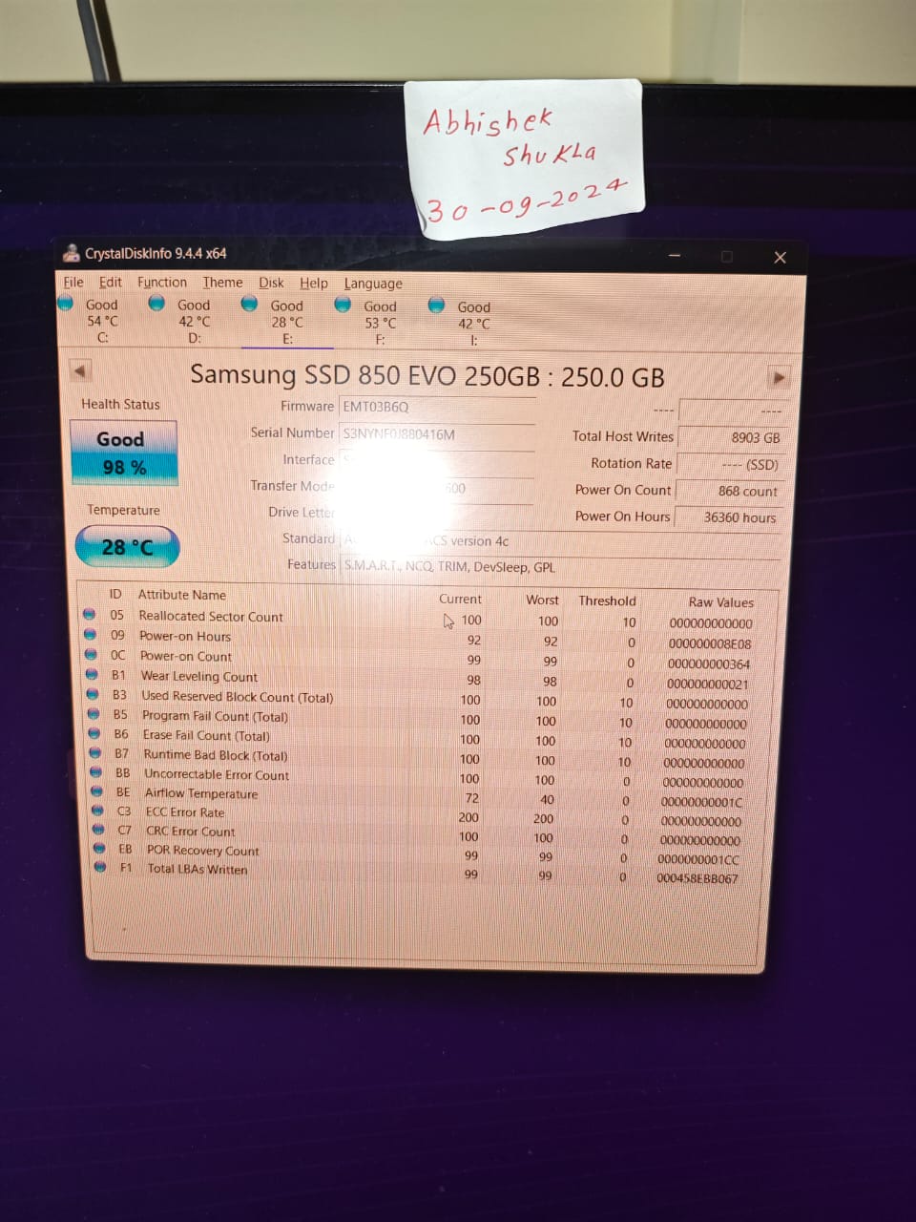Click the previous disk left arrow
The height and width of the screenshot is (1222, 916).
pyautogui.click(x=80, y=370)
